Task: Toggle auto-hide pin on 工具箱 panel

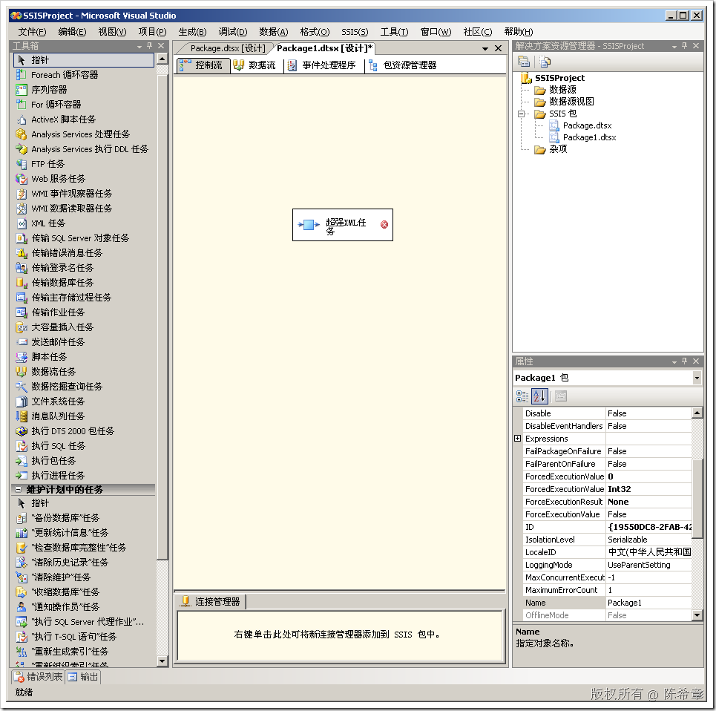Action: coord(149,46)
